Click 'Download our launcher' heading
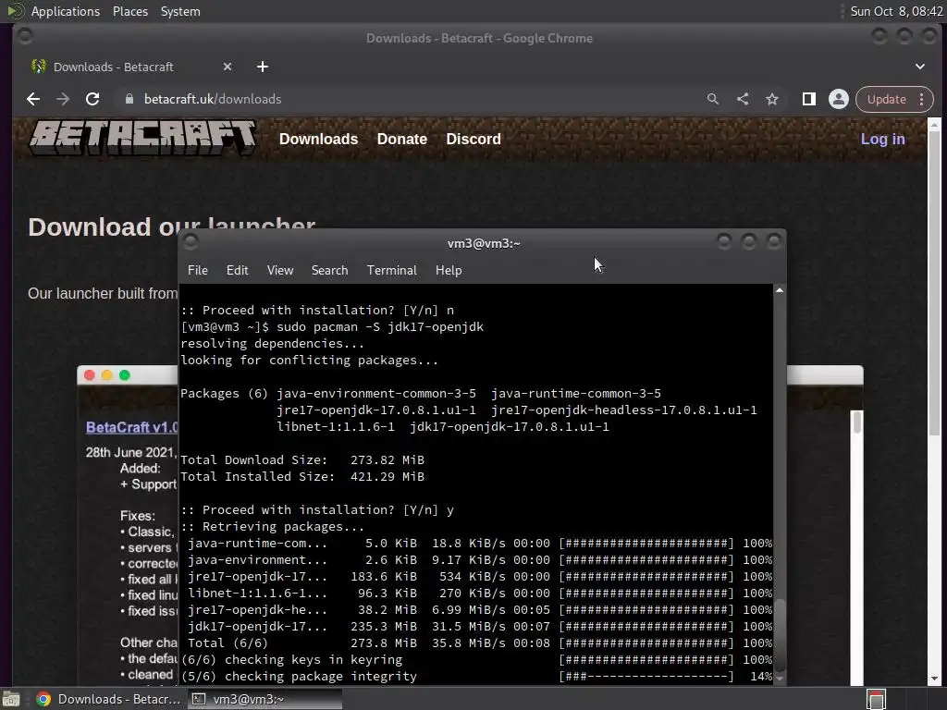This screenshot has height=710, width=947. (171, 226)
